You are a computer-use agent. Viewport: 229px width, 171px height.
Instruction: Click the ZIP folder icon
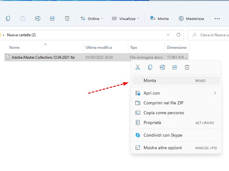[138, 103]
